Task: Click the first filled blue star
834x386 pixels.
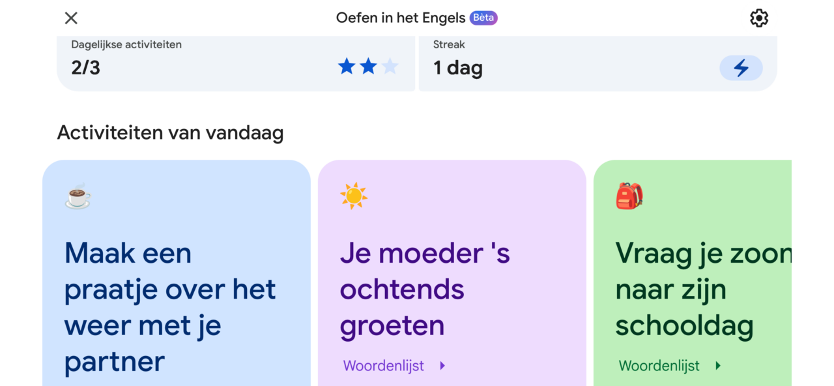Action: pos(347,67)
